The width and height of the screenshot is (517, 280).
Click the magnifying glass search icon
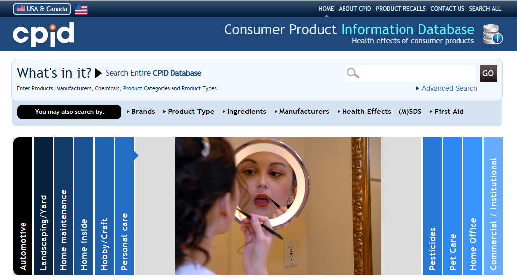pos(353,73)
